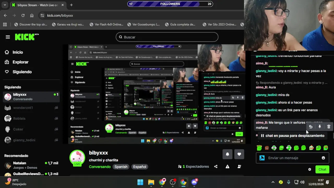Click the report warning triangle icon

click(x=228, y=167)
